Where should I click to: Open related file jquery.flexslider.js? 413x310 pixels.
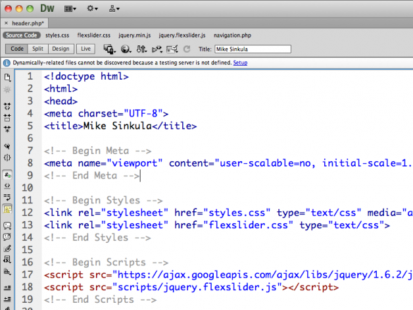pos(182,36)
